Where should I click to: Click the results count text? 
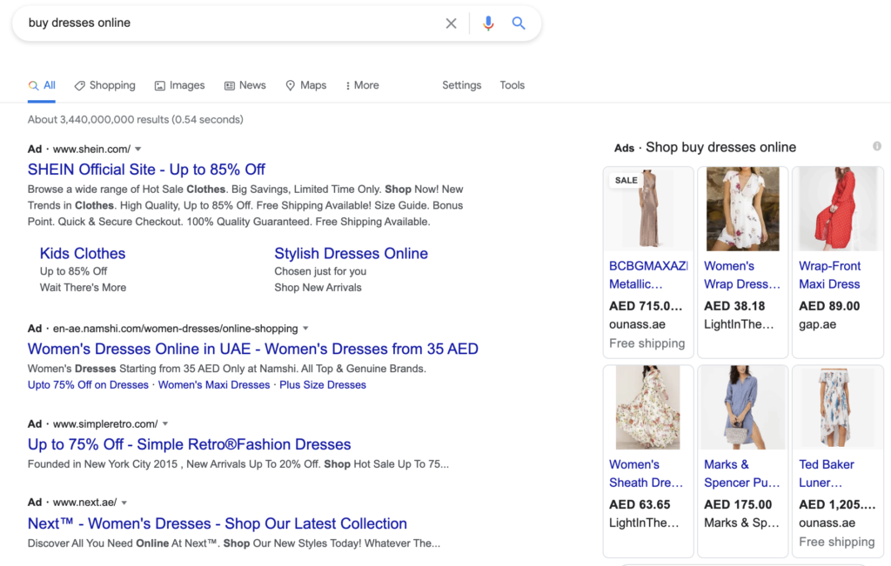click(x=135, y=120)
